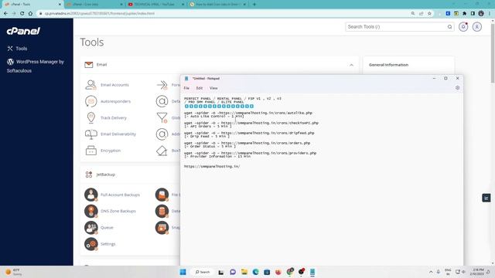Click the dripfeed.php wget line in Notepad
This screenshot has width=495, height=278.
[x=249, y=133]
